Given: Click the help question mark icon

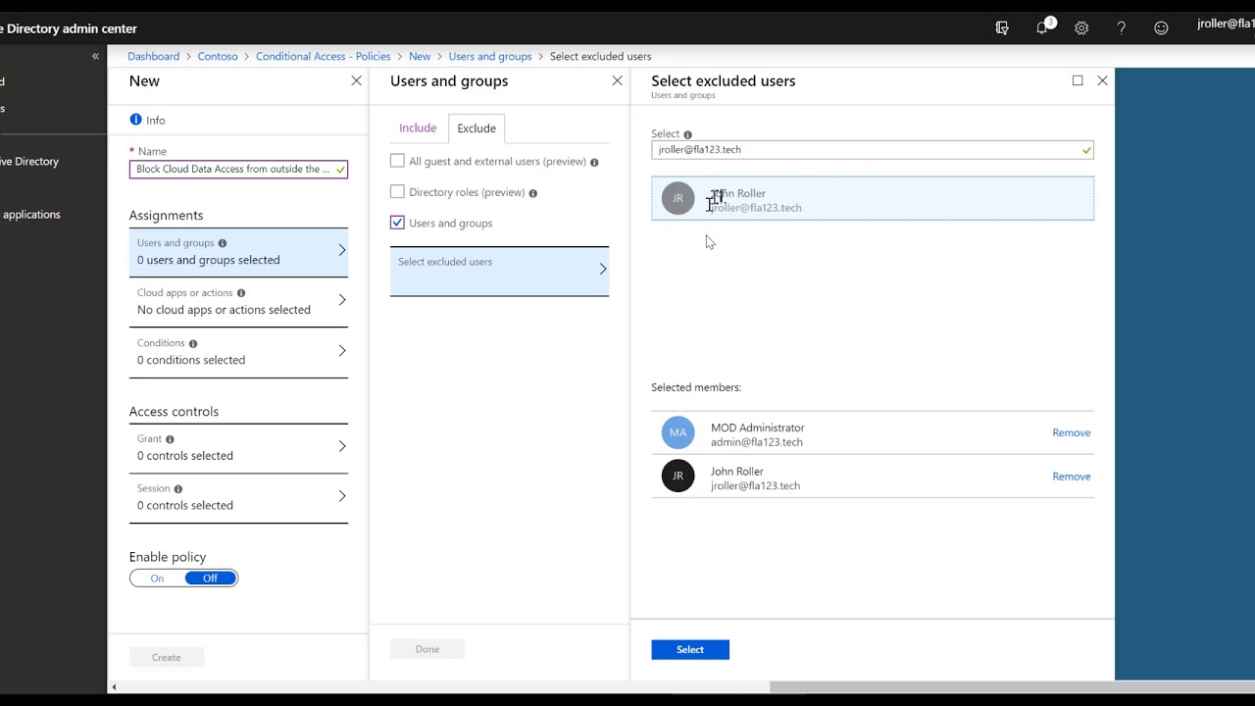Looking at the screenshot, I should point(1122,28).
